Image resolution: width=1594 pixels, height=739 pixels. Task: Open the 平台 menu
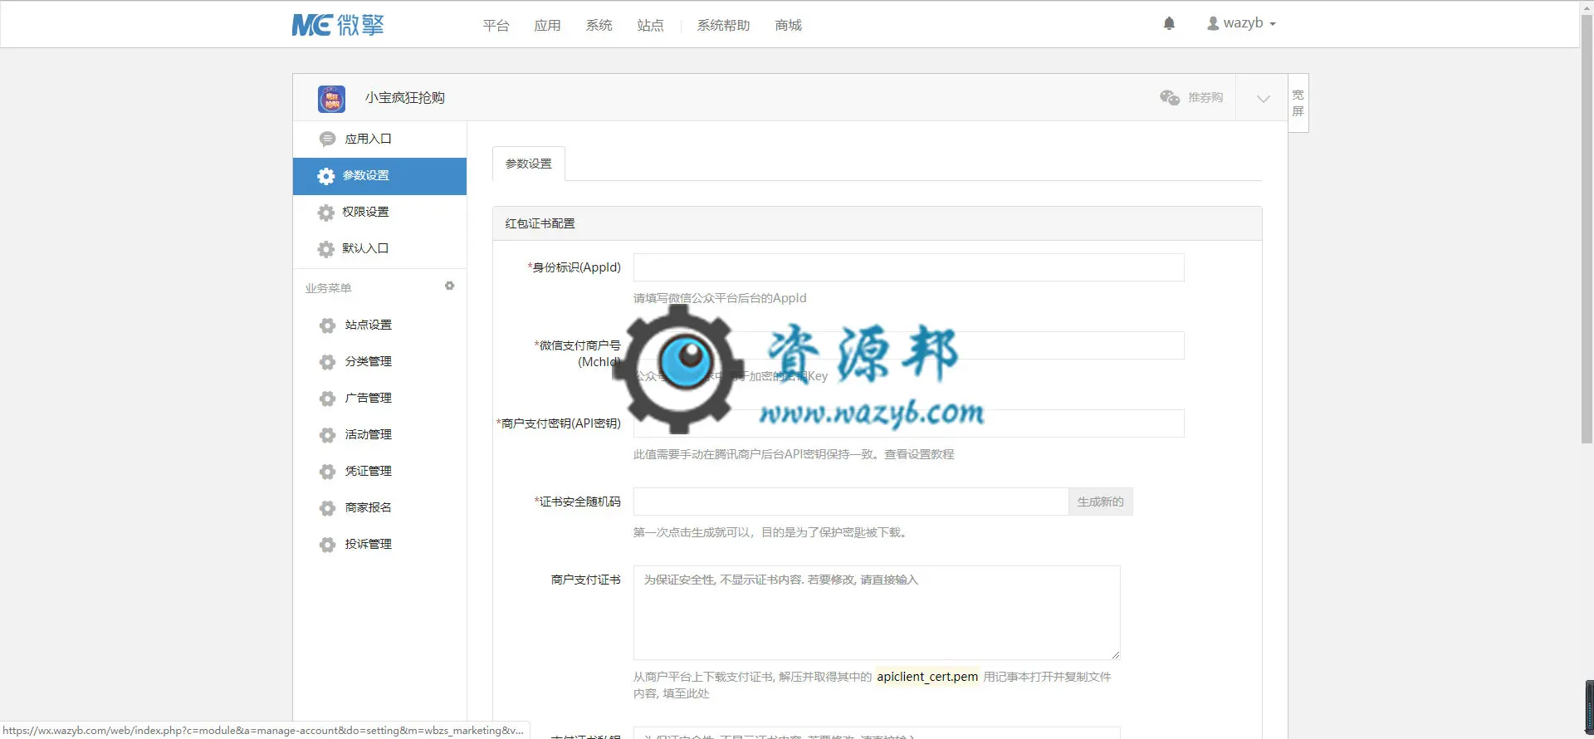(496, 26)
